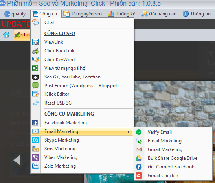This screenshot has width=215, height=183.
Task: Click the chart icon beside Thống kê
Action: (x=111, y=14)
